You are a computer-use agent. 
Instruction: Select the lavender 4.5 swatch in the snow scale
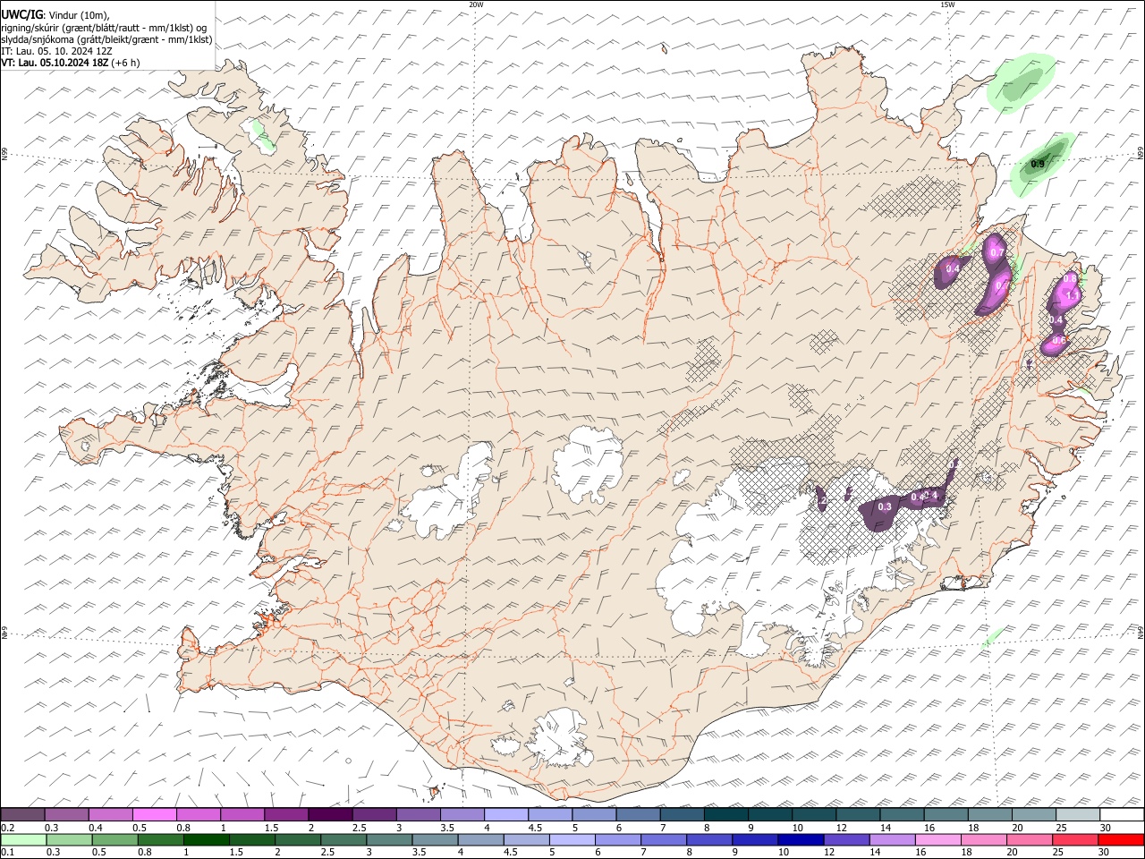click(550, 814)
